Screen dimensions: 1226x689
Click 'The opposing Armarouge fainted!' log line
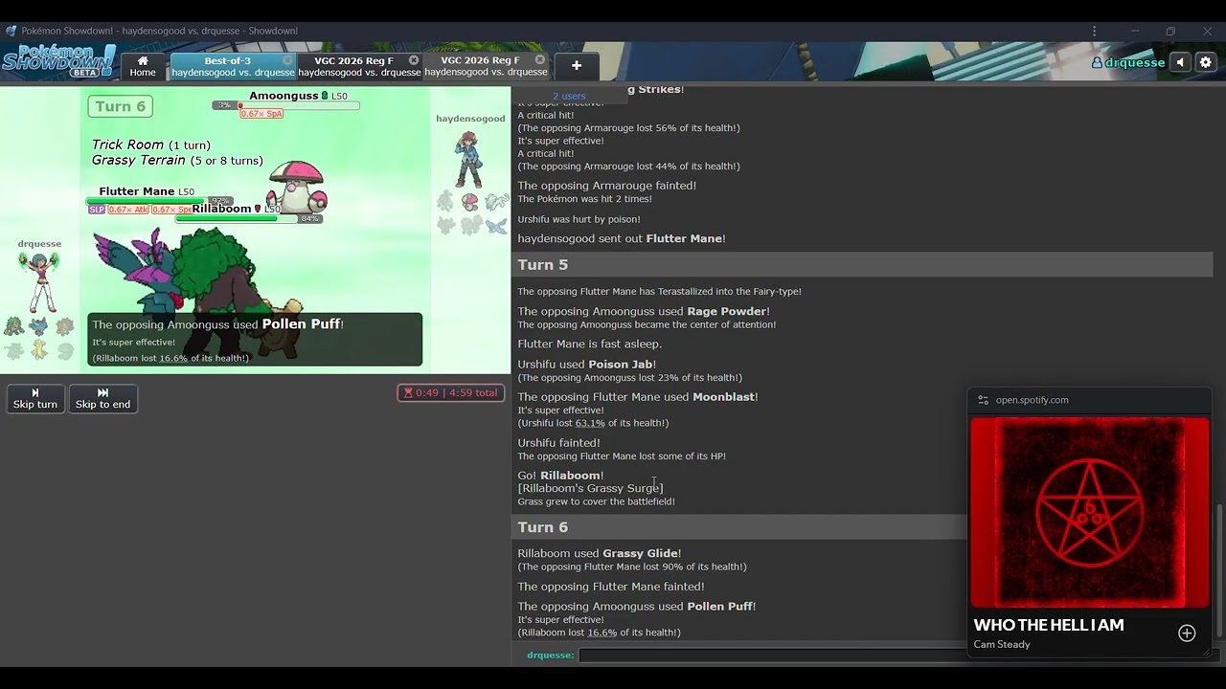tap(607, 186)
